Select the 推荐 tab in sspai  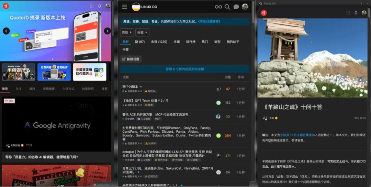(5, 89)
